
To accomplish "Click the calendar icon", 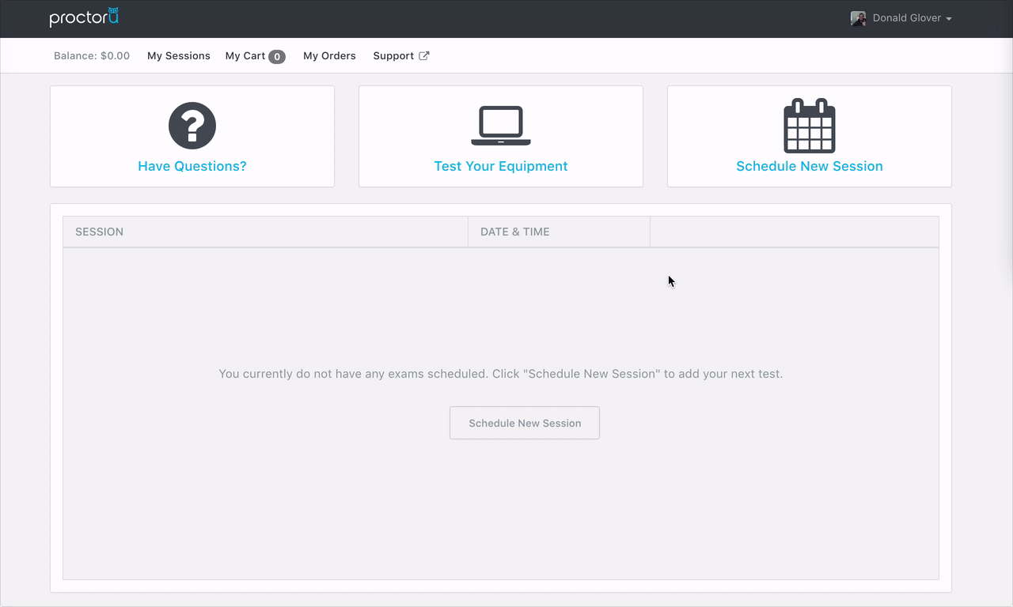I will tap(810, 126).
